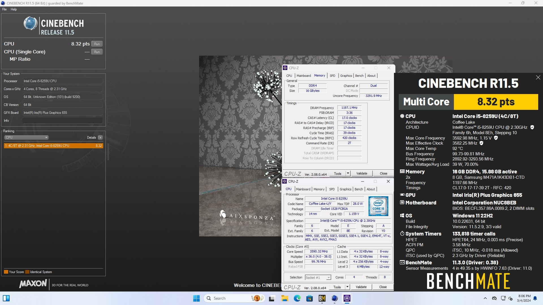
Task: Switch to Mainboard tab in upper CPU-Z
Action: point(304,76)
